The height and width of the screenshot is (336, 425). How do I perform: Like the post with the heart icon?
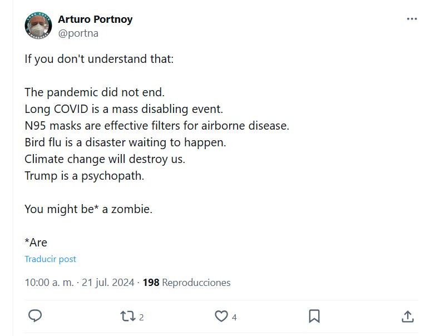pyautogui.click(x=221, y=316)
